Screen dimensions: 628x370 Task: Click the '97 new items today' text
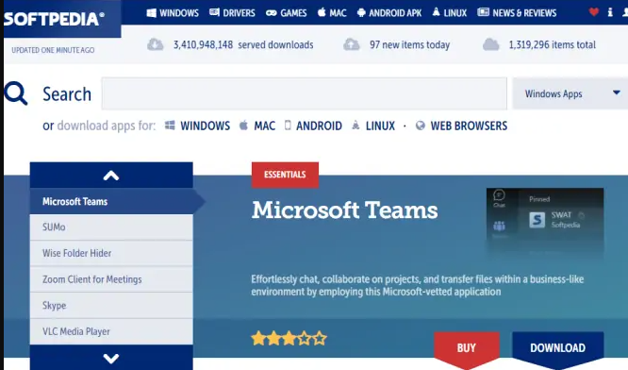coord(410,45)
